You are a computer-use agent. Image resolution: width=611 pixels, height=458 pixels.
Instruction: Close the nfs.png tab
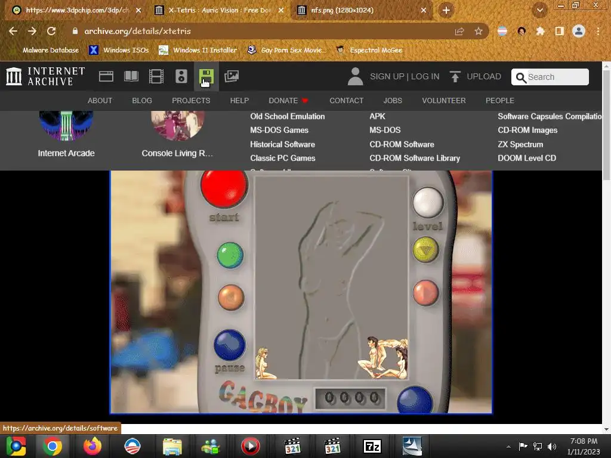pyautogui.click(x=424, y=10)
